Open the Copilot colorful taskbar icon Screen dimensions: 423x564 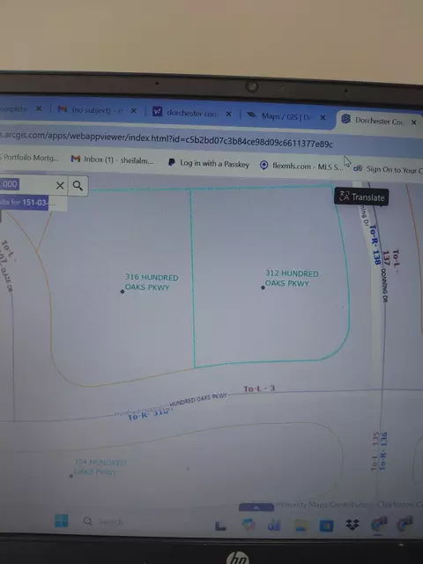click(x=249, y=524)
